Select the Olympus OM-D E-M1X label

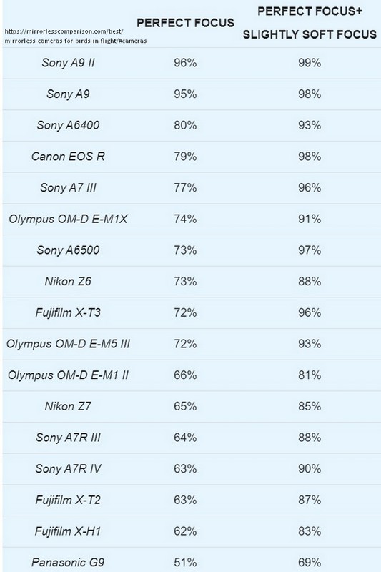click(x=68, y=219)
